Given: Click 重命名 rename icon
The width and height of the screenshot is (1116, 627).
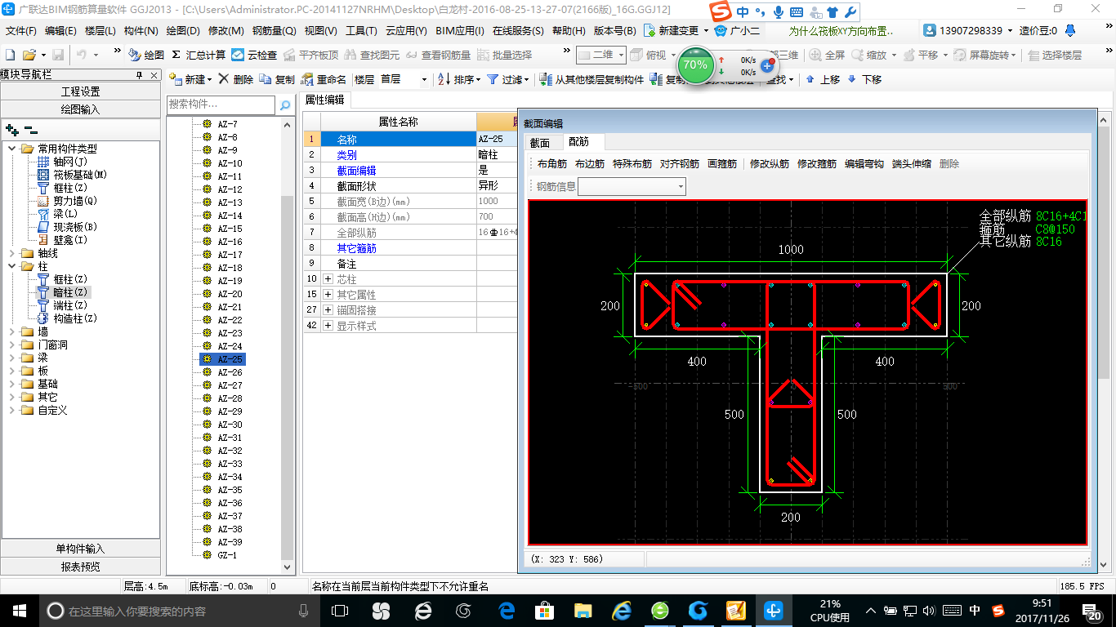Looking at the screenshot, I should click(x=307, y=79).
